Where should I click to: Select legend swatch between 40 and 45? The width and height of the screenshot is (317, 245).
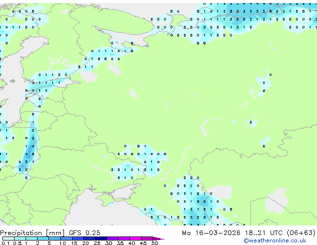(x=135, y=238)
